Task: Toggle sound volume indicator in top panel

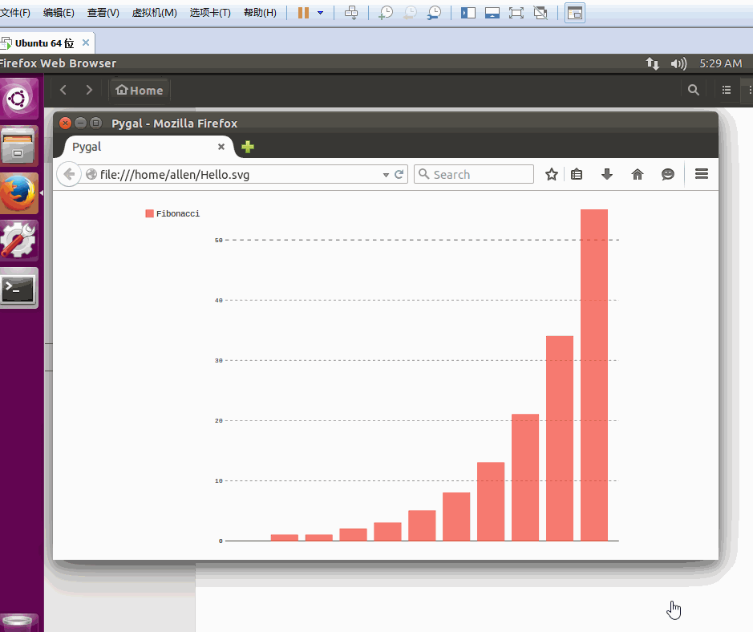Action: 678,63
